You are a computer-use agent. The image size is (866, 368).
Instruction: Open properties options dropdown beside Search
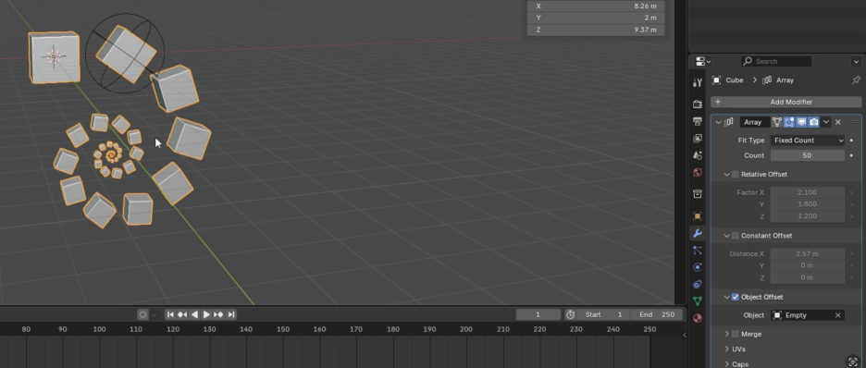(x=856, y=61)
